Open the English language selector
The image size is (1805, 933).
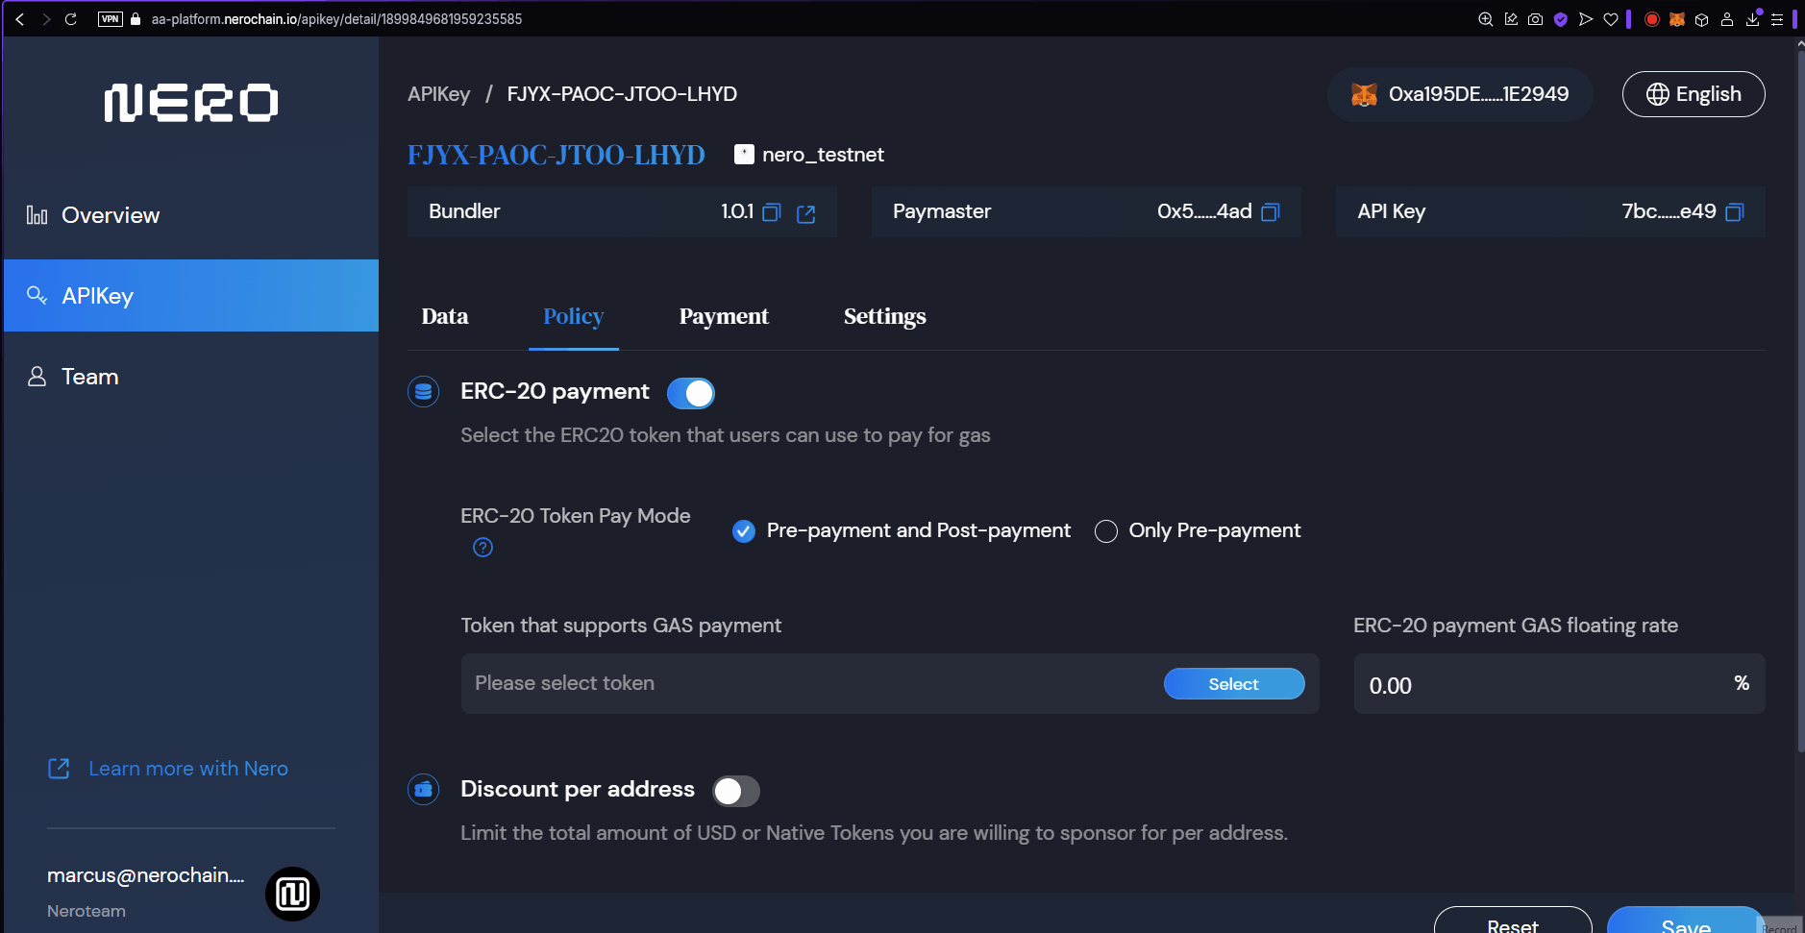(x=1693, y=94)
